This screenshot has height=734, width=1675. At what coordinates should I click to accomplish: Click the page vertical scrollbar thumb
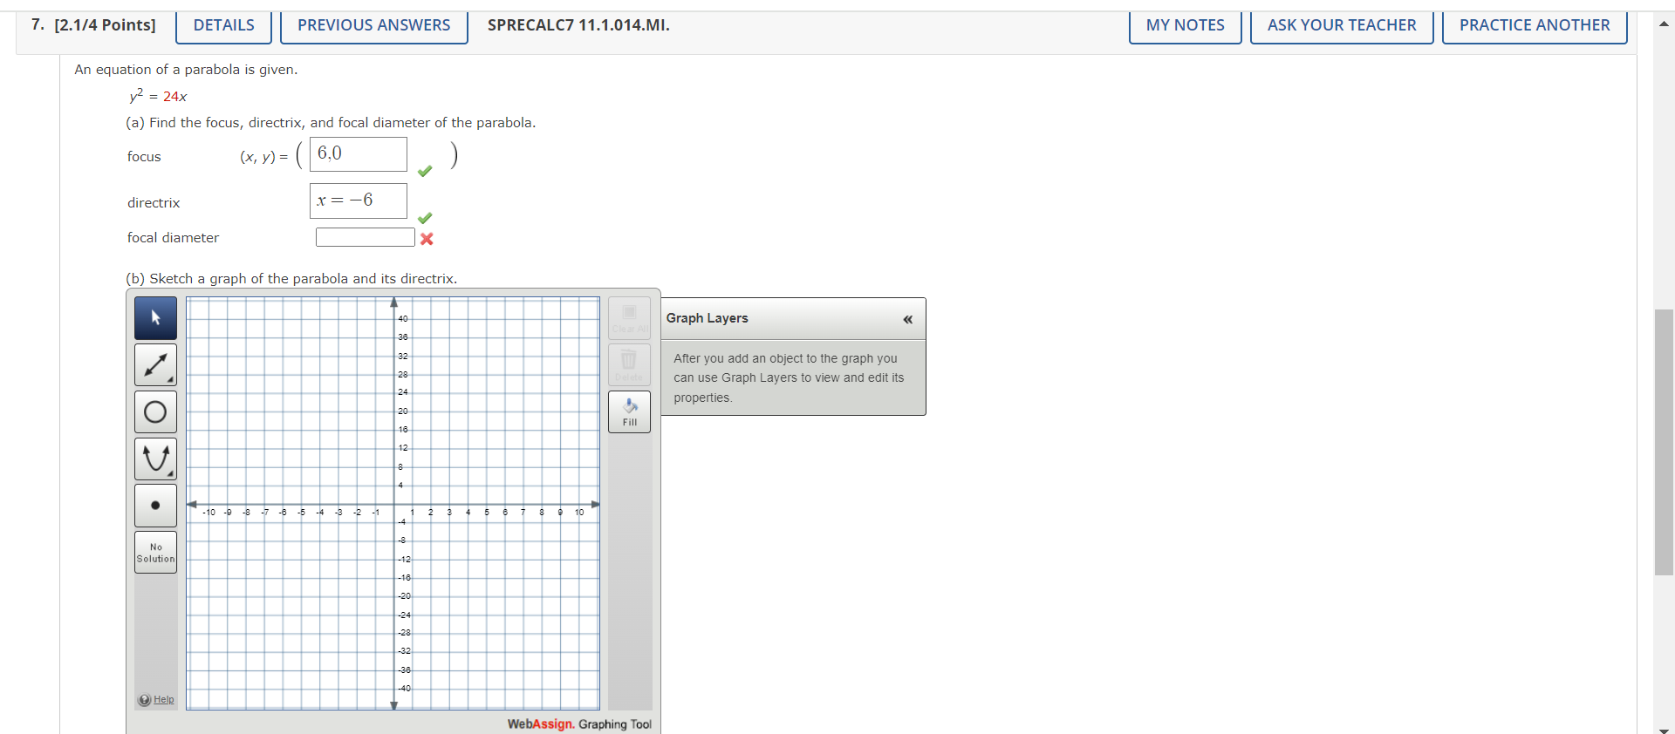click(1664, 442)
